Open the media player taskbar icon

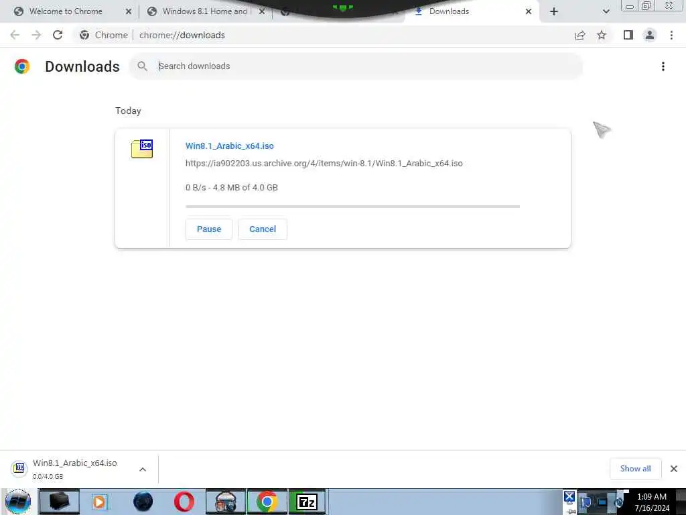tap(99, 502)
